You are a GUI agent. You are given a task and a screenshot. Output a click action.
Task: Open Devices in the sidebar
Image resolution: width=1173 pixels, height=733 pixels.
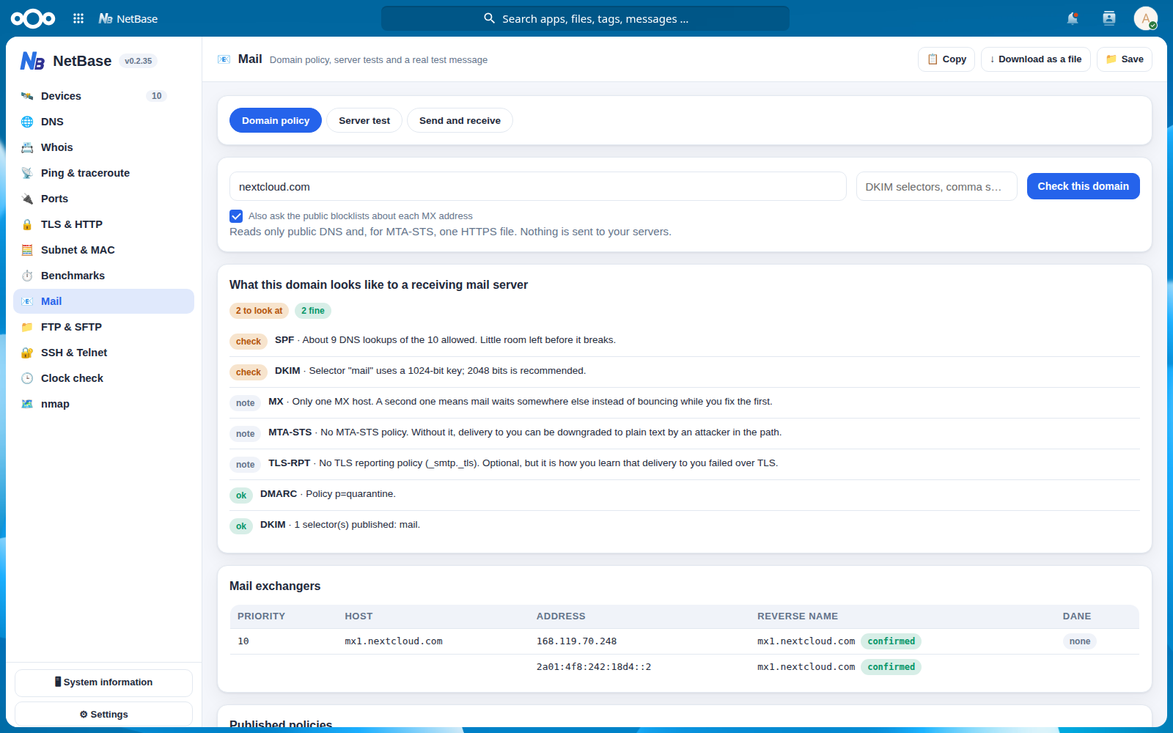pyautogui.click(x=103, y=96)
